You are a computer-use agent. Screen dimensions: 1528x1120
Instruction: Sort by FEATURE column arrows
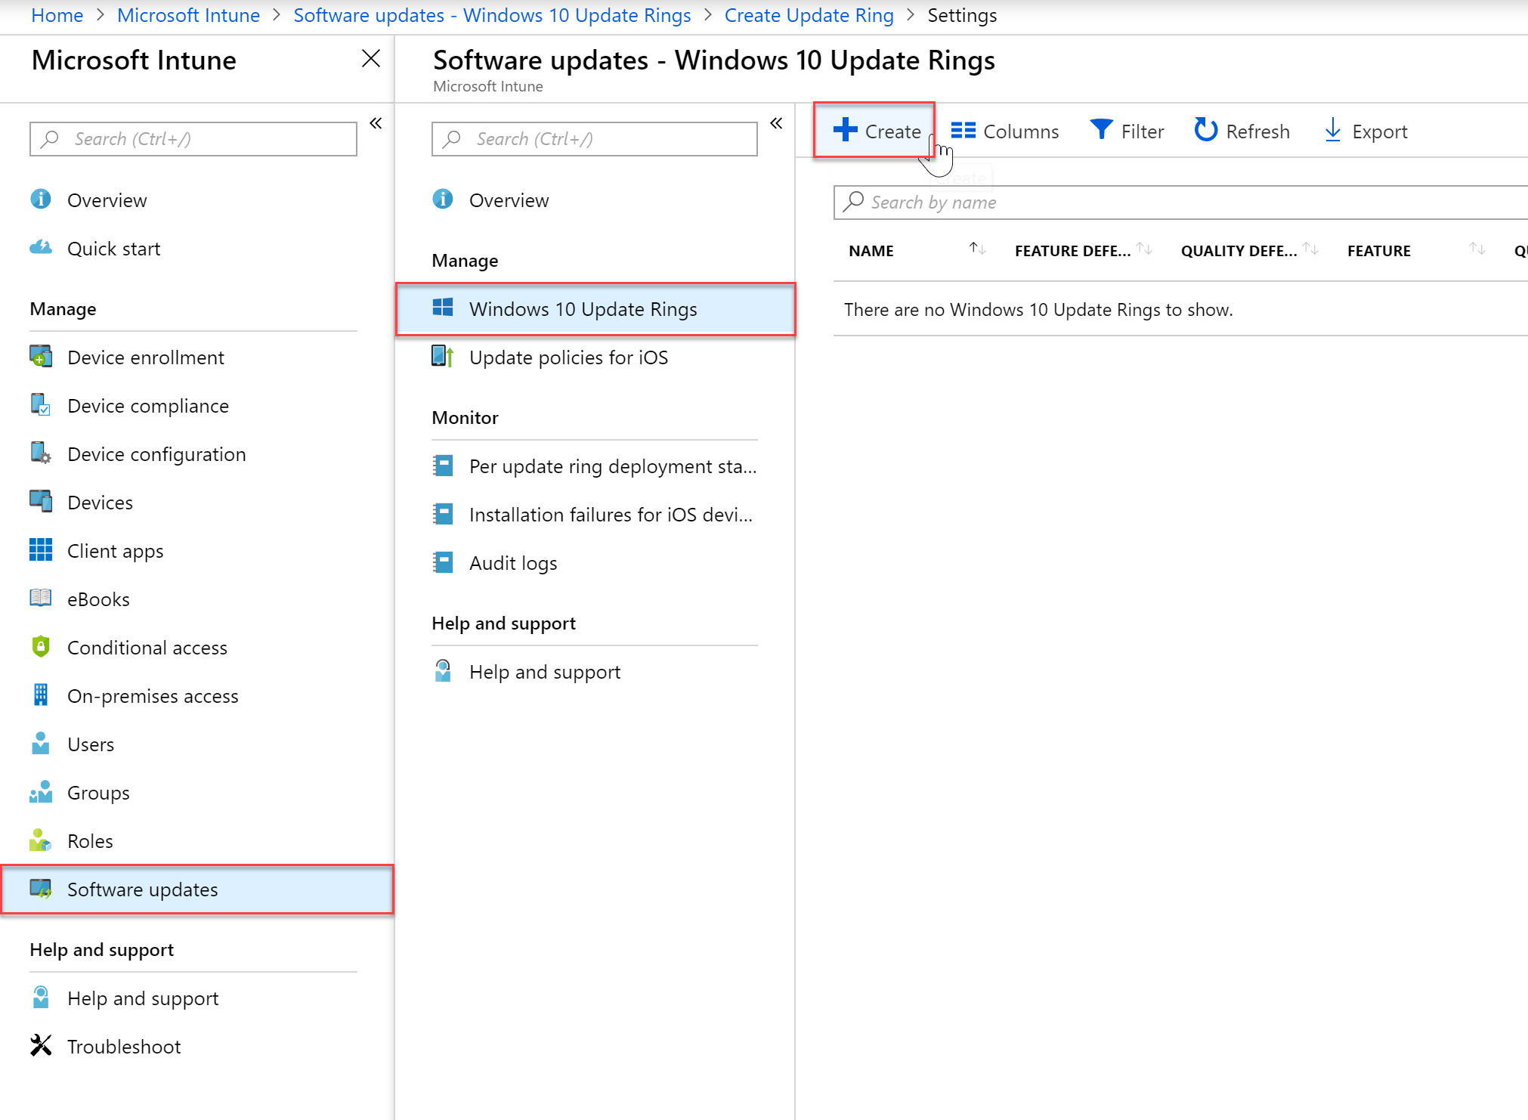tap(1477, 249)
